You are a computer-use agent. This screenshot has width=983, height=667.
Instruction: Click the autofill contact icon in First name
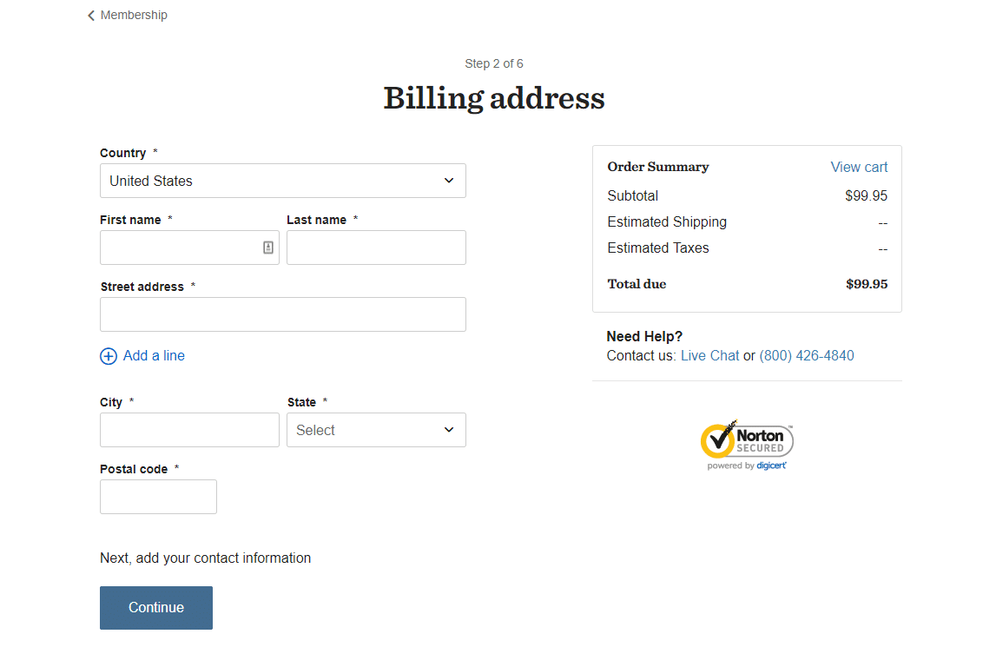[x=268, y=248]
